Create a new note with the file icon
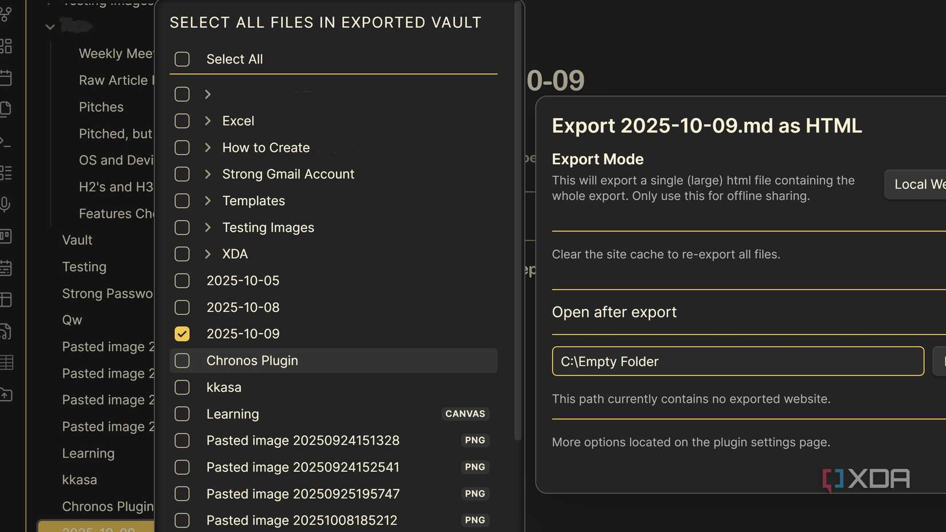 click(x=7, y=108)
